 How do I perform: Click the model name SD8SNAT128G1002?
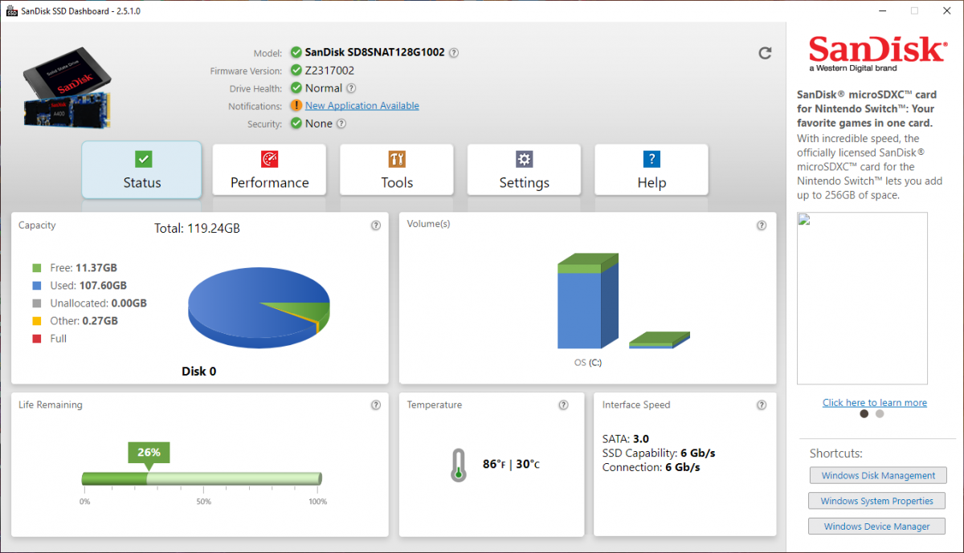[x=375, y=53]
